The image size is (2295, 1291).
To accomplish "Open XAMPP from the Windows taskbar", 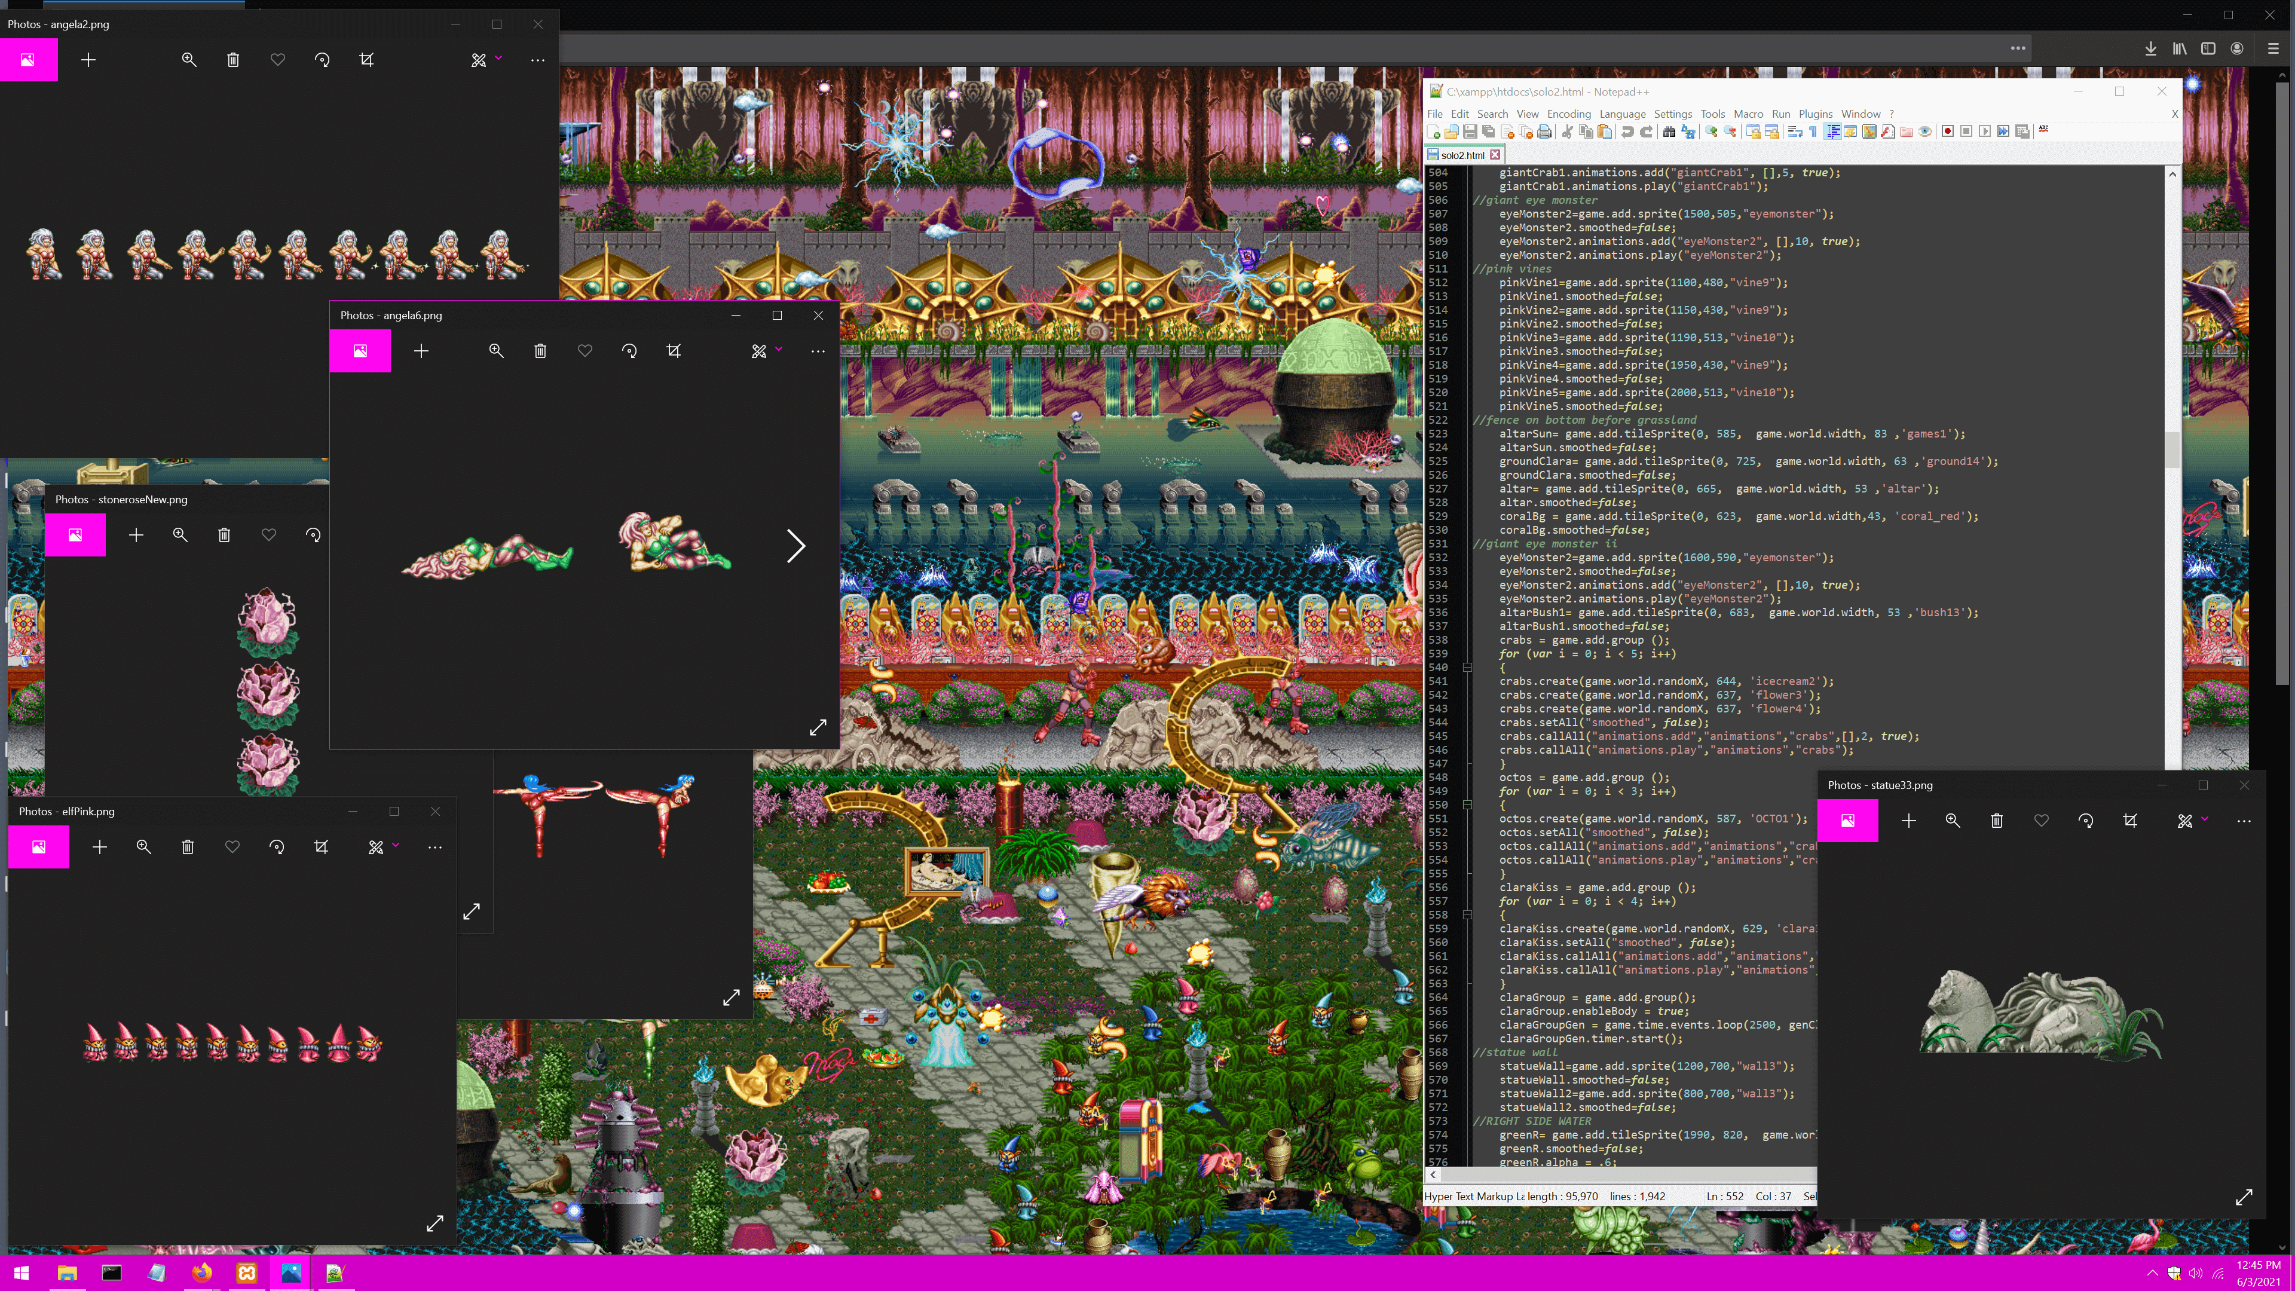I will 247,1273.
